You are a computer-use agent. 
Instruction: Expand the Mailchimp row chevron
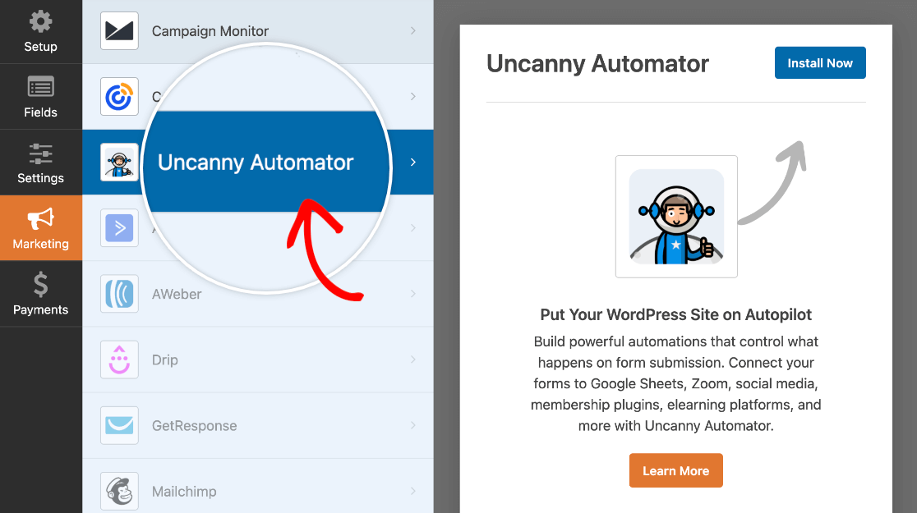[412, 491]
